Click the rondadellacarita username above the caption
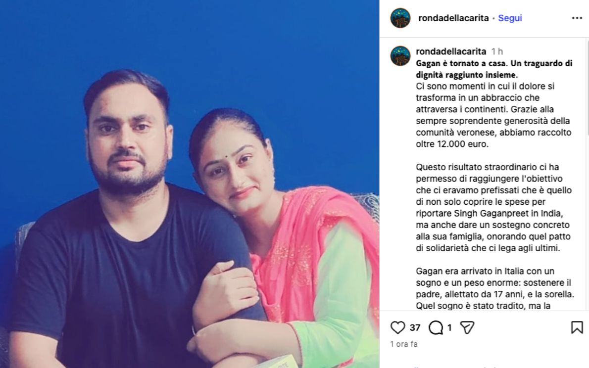589x368 pixels. point(451,51)
